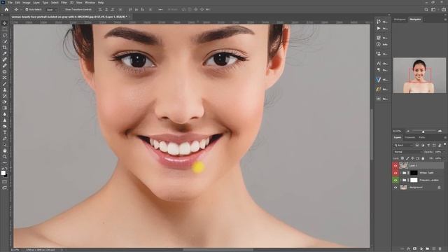Open the Filter menu
448x252 pixels.
64,3
